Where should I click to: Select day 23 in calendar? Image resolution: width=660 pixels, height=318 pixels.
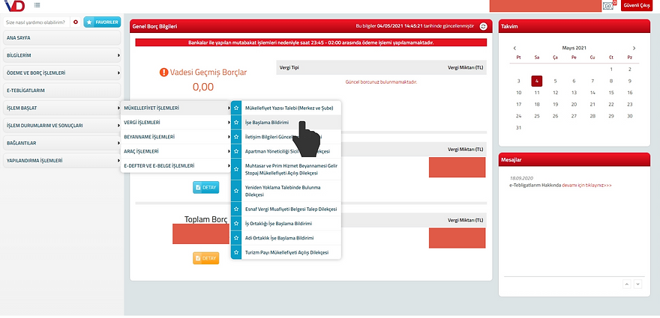click(x=630, y=104)
